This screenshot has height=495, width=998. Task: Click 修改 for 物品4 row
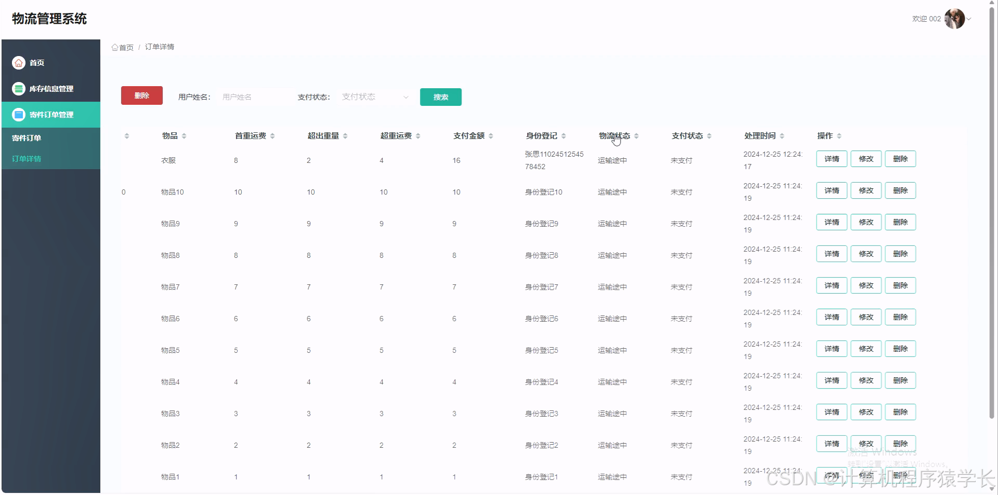(x=866, y=380)
